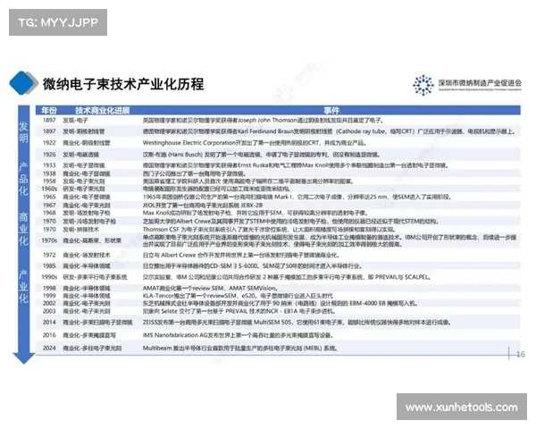This screenshot has height=429, width=536.
Task: Click the year cell 1960s
Action: [49, 189]
